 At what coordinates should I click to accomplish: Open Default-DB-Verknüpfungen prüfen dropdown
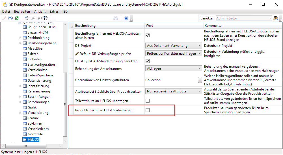coord(174,54)
